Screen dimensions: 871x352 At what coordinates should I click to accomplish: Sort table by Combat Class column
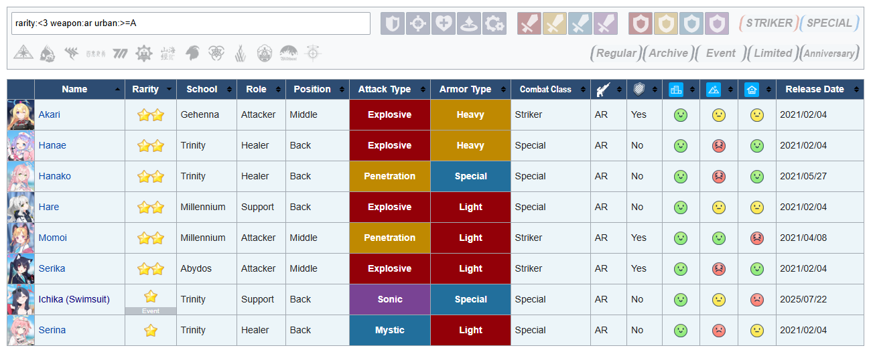(551, 89)
